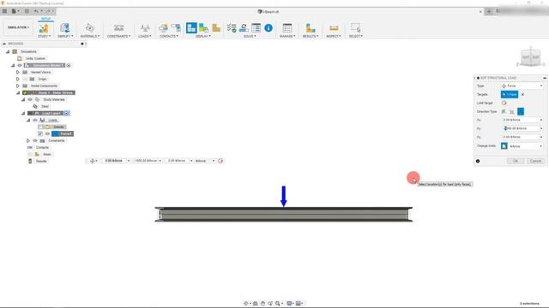Image resolution: width=549 pixels, height=308 pixels.
Task: Activate the Load Case1 radio button
Action: [x=67, y=113]
